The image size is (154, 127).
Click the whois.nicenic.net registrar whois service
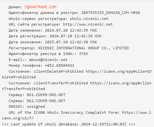click(89, 19)
